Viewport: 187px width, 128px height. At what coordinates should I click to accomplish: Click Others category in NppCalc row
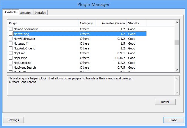[x=85, y=53]
